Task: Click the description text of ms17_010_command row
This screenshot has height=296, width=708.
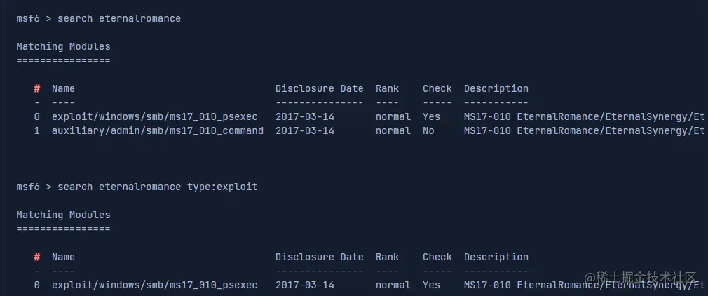Action: click(583, 130)
